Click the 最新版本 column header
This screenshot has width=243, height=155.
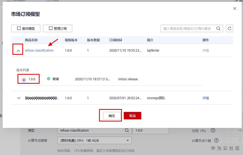[71, 40]
